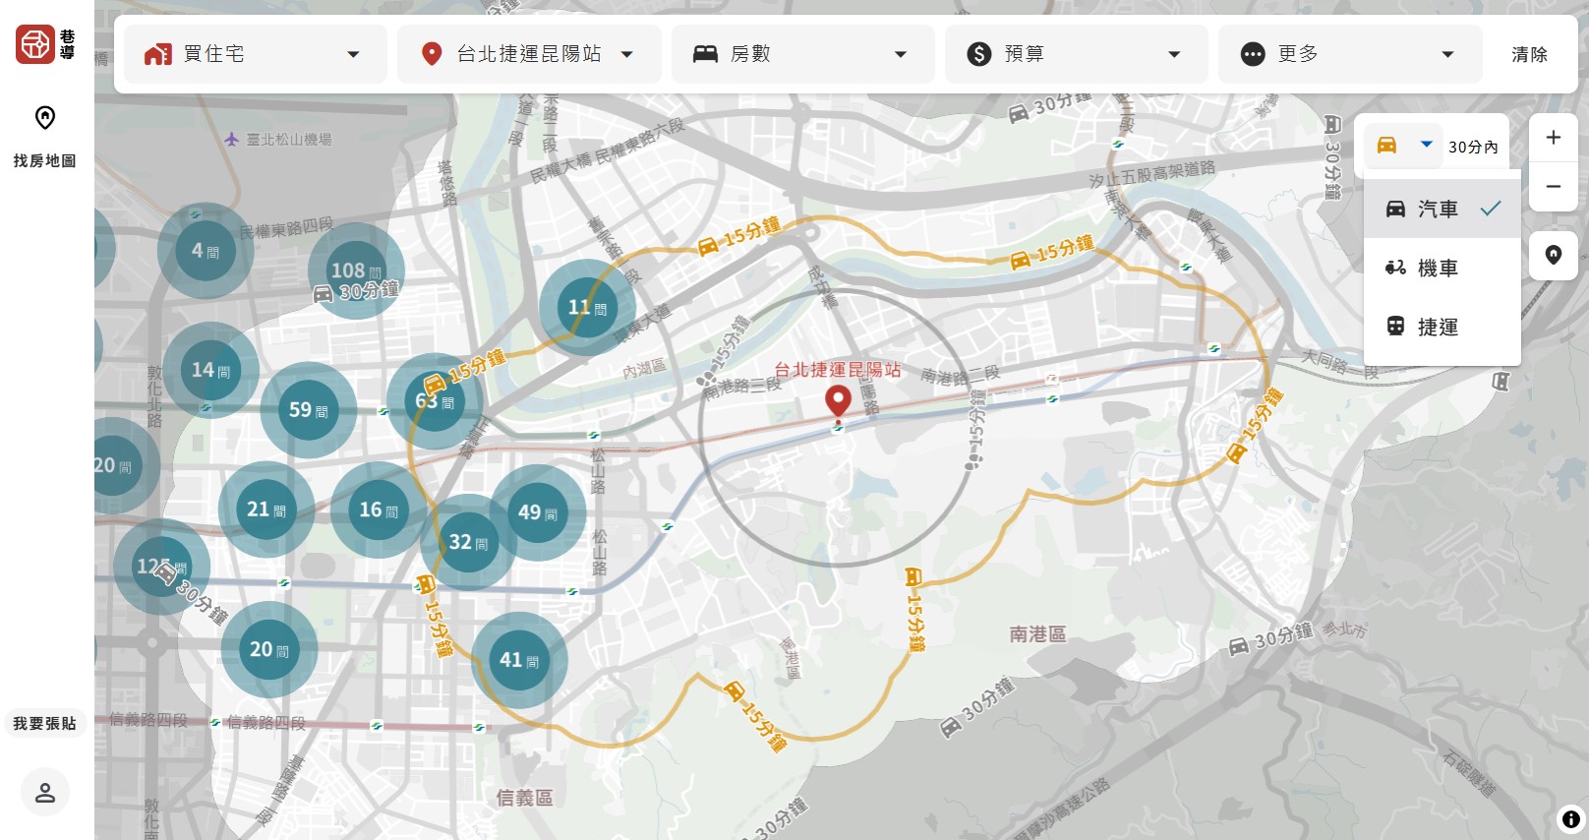Click the red house icon in 買住宅

pos(158,54)
